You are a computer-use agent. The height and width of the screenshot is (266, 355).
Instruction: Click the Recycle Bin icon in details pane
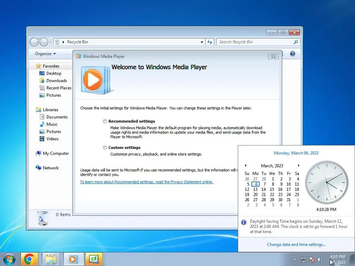pos(43,218)
